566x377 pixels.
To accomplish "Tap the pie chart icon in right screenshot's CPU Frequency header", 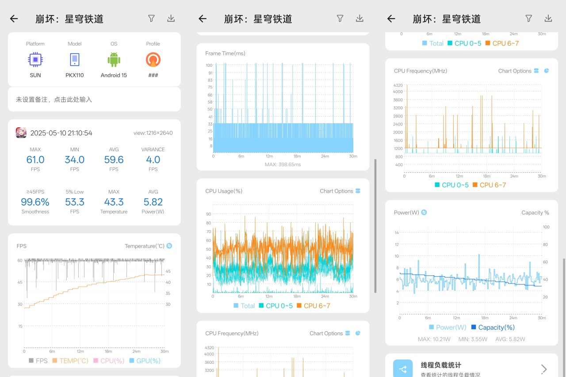I will click(x=547, y=71).
